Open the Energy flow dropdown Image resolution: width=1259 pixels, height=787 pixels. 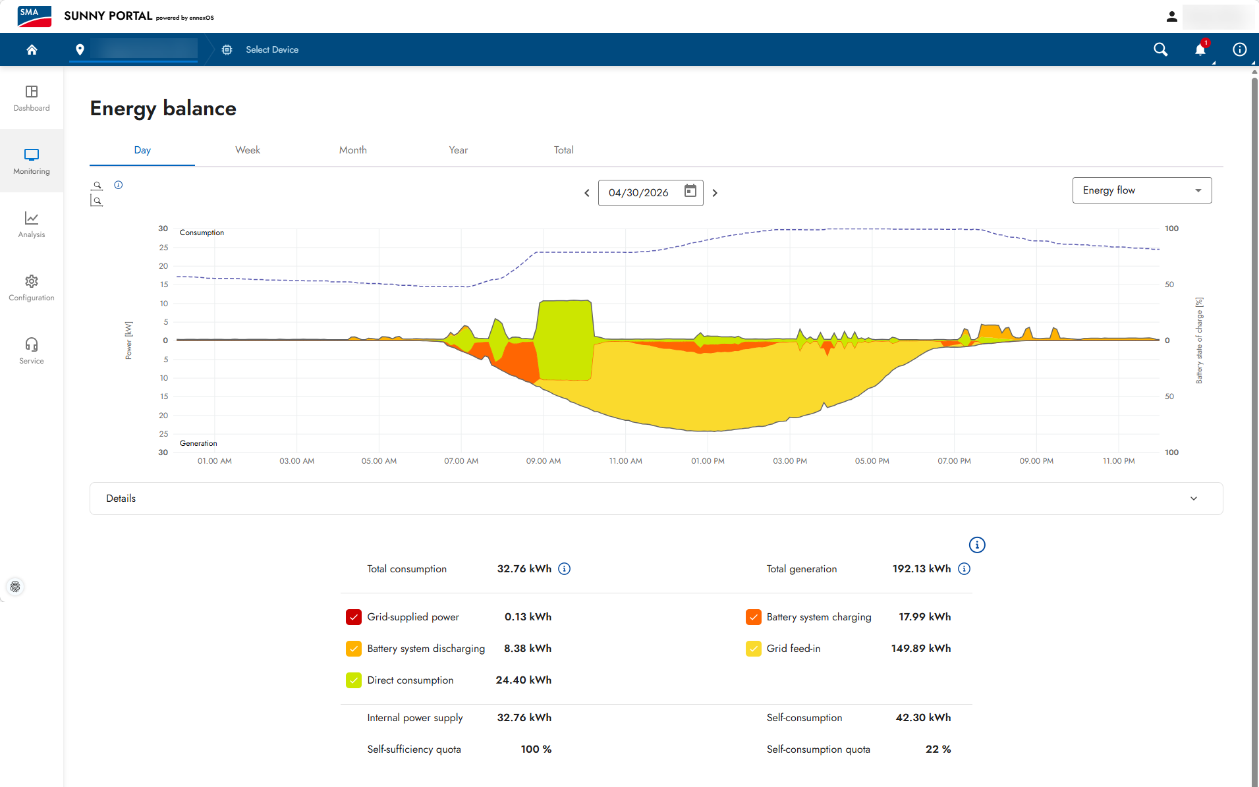(x=1142, y=190)
